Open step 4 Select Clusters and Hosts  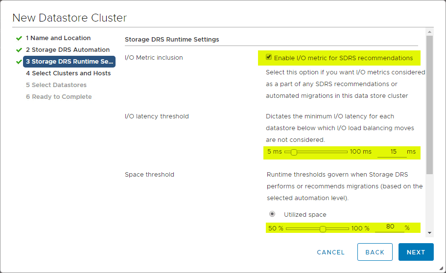click(68, 73)
